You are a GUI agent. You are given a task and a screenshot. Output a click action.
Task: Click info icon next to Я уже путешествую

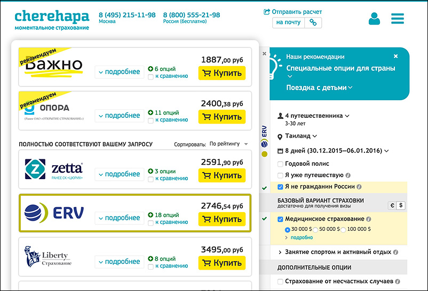click(x=348, y=175)
